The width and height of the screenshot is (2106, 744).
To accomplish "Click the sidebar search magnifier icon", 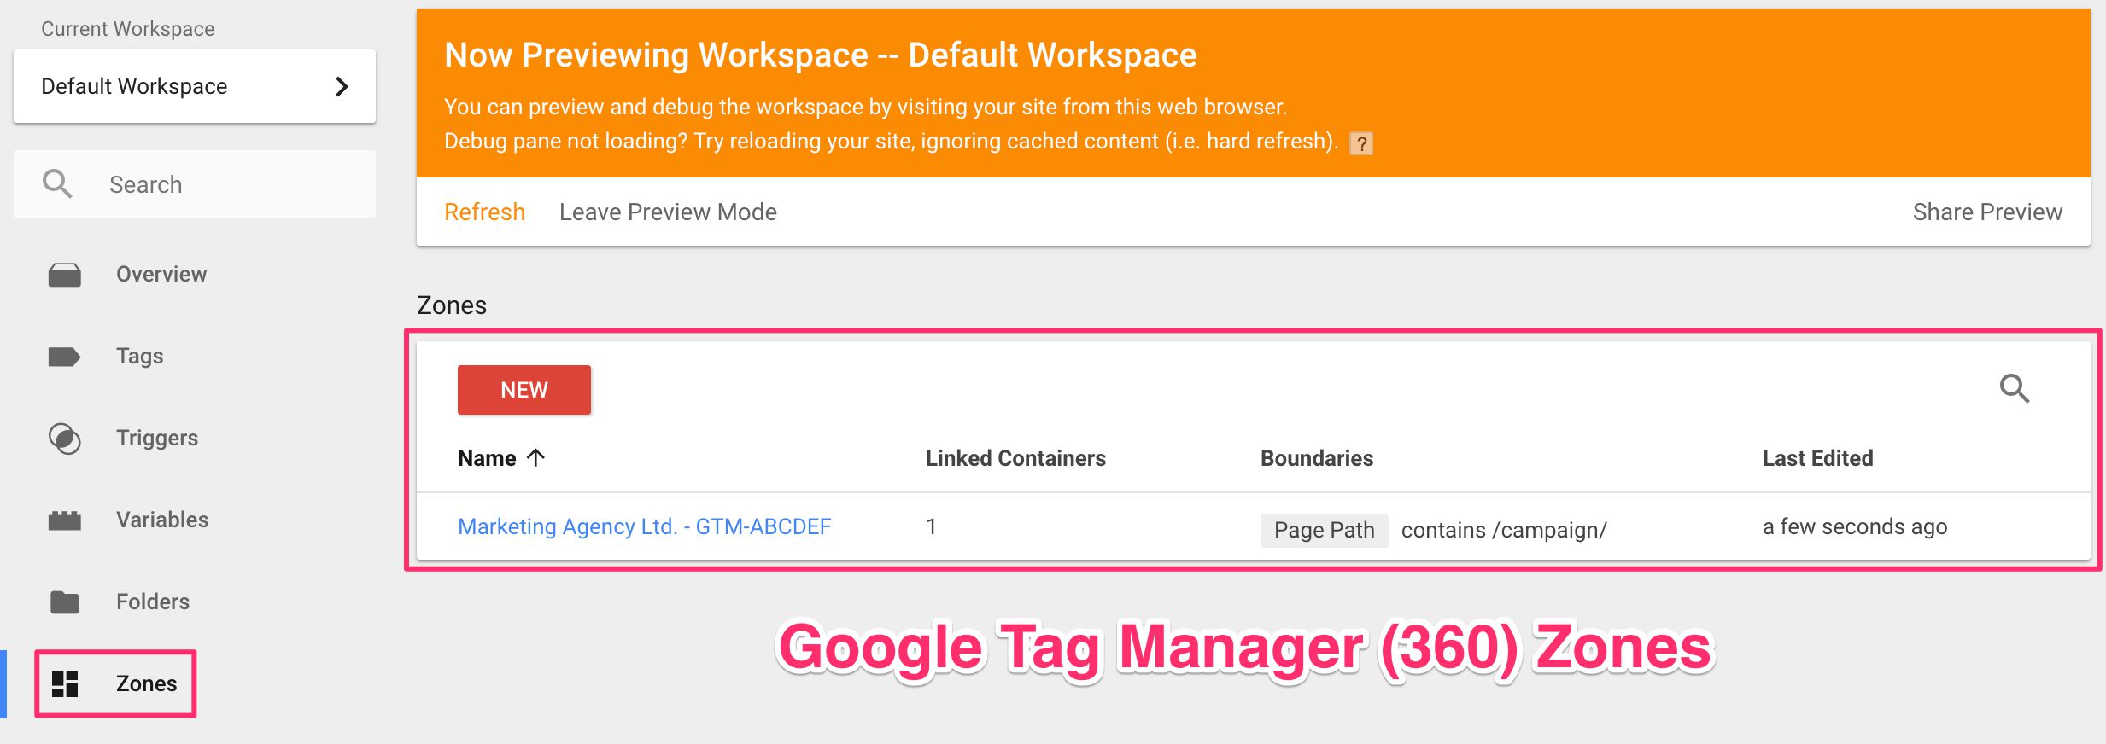I will [x=57, y=184].
